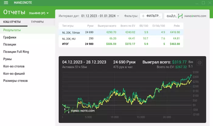Image resolution: width=213 pixels, height=126 pixels.
Task: Click the ФАЙЛ button
Action: pyautogui.click(x=170, y=16)
